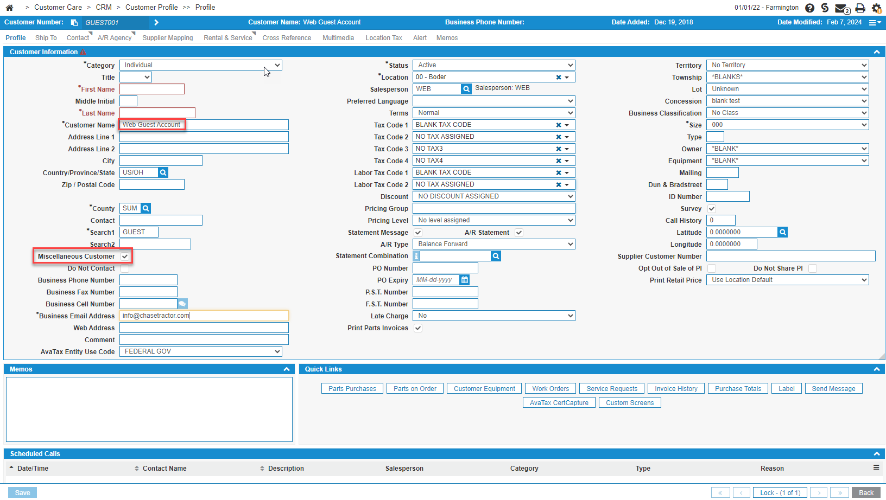Click the Business Email Address field
The height and width of the screenshot is (500, 886).
coord(204,316)
